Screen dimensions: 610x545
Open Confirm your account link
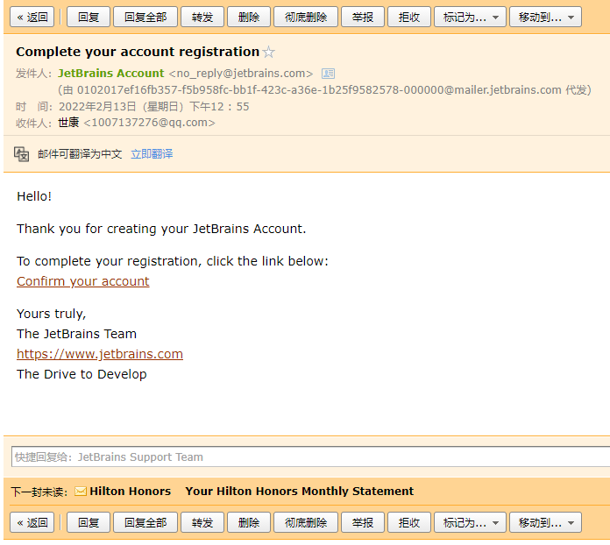pyautogui.click(x=83, y=281)
